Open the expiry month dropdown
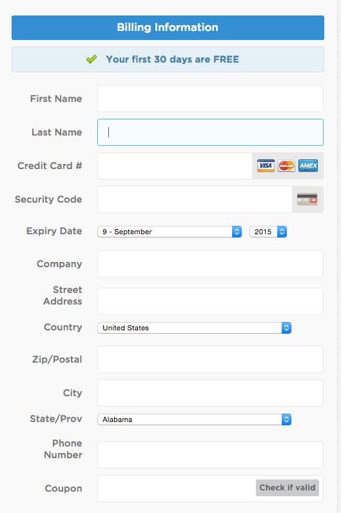 coord(170,232)
